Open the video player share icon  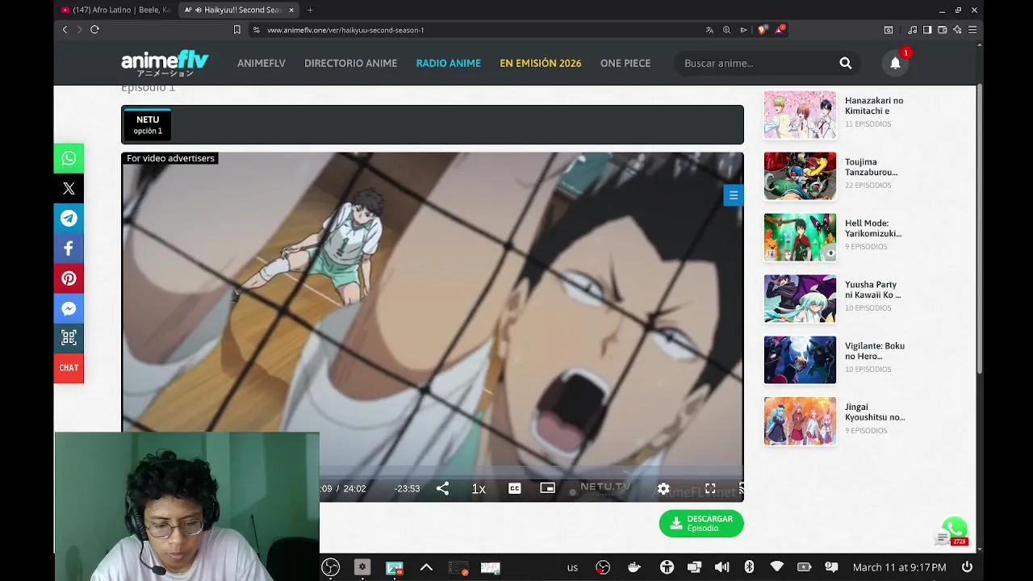tap(442, 488)
